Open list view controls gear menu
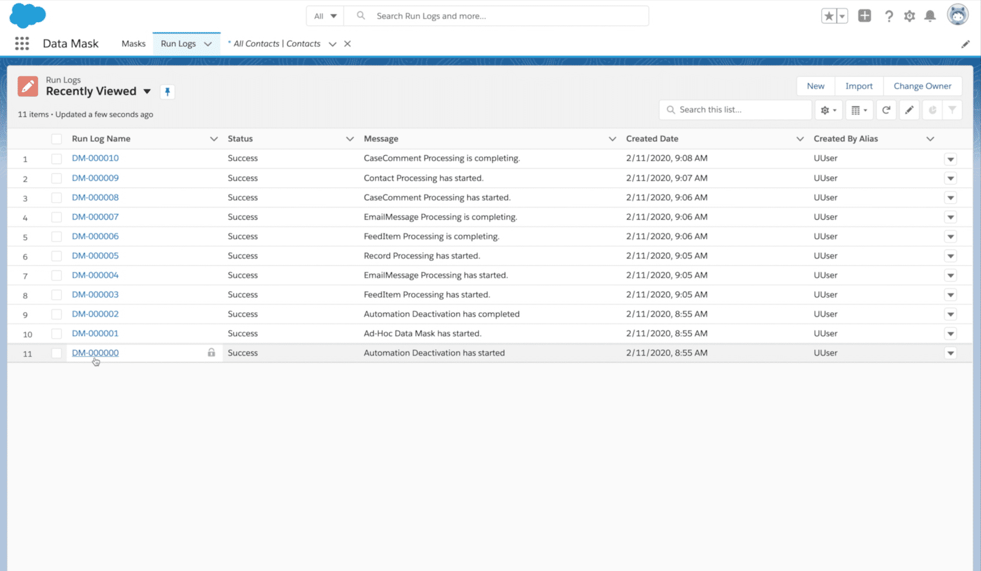Screen dimensions: 981x571 (828, 110)
